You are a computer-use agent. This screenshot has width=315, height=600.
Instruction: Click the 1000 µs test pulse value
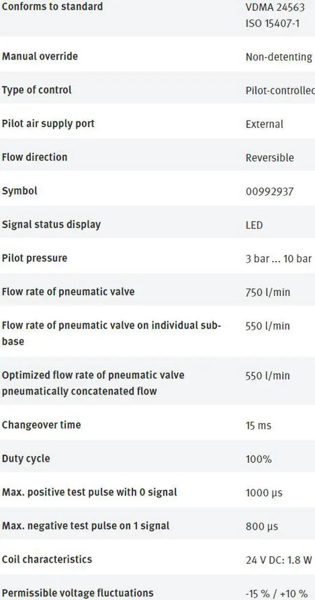pos(264,493)
